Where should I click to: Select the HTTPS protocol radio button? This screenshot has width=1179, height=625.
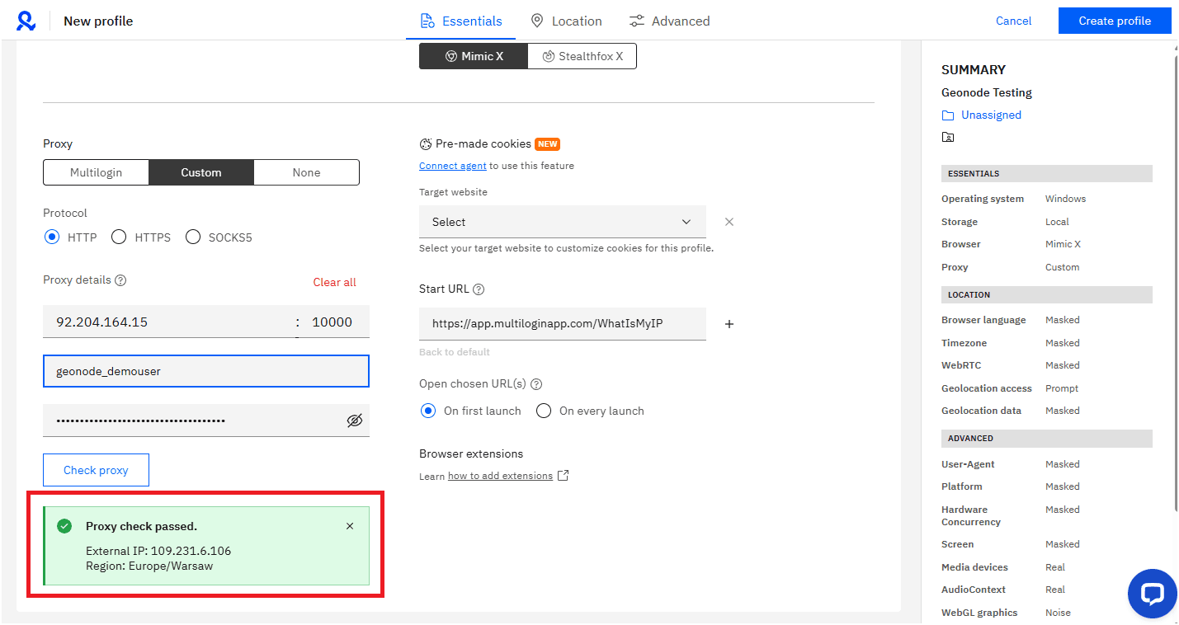[119, 237]
